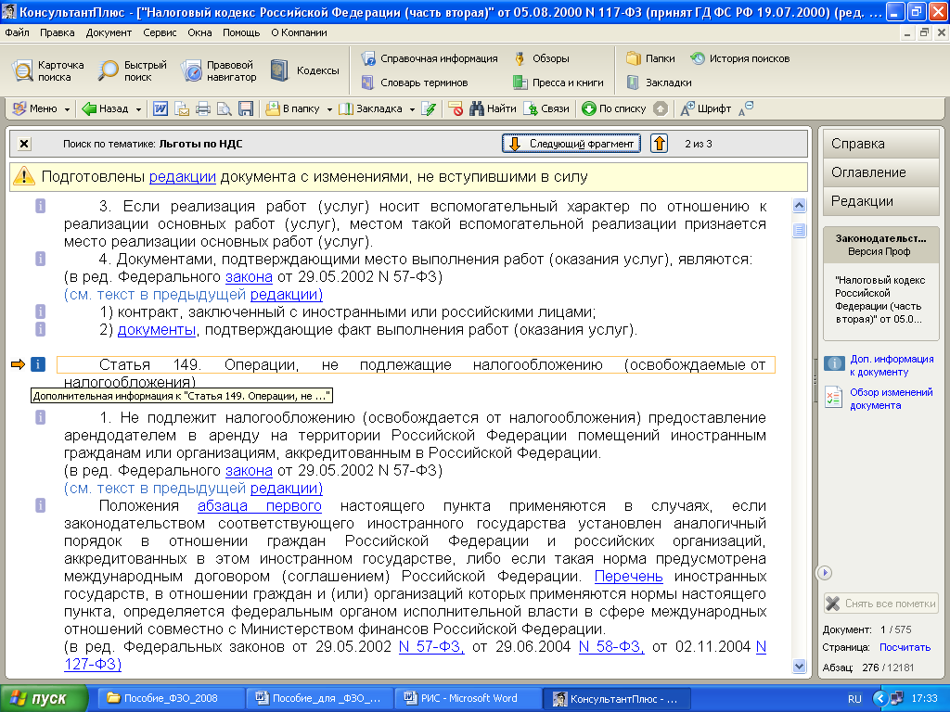The width and height of the screenshot is (950, 712).
Task: Open the Документ menu
Action: (x=109, y=32)
